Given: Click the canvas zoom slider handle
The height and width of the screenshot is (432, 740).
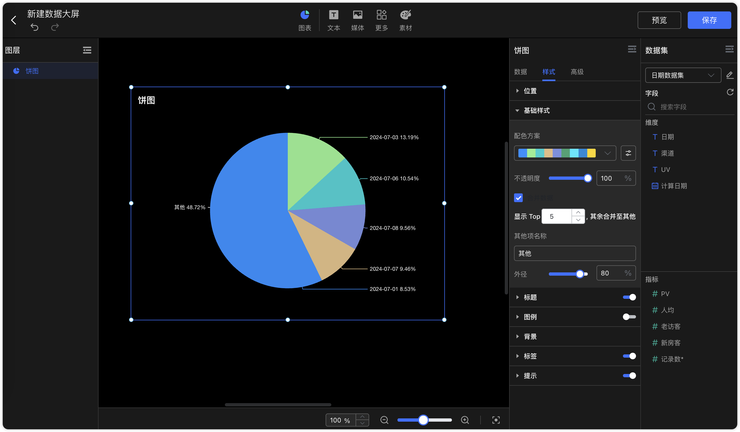Looking at the screenshot, I should coord(423,420).
